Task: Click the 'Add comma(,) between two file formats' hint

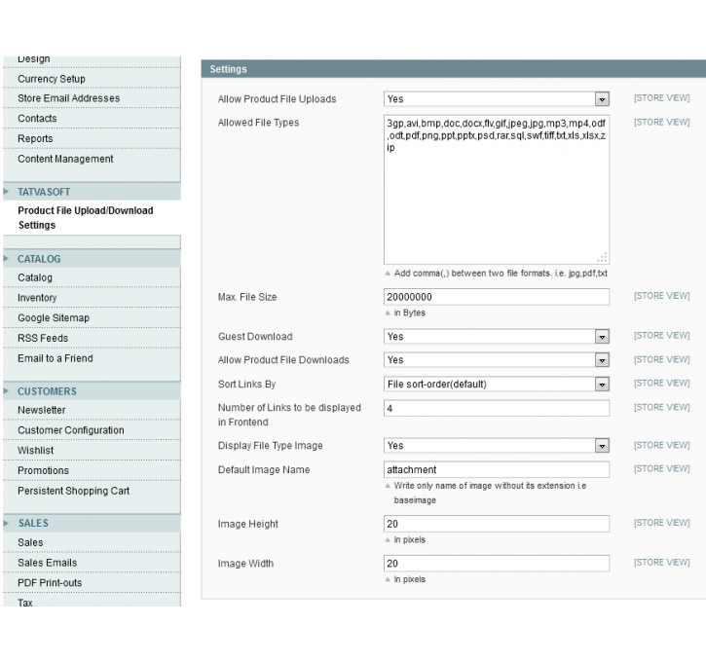Action: tap(501, 274)
